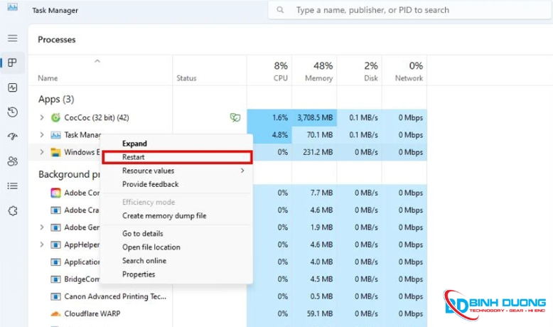The height and width of the screenshot is (327, 553).
Task: Click the search box for name, publisher, or PID
Action: click(x=409, y=10)
